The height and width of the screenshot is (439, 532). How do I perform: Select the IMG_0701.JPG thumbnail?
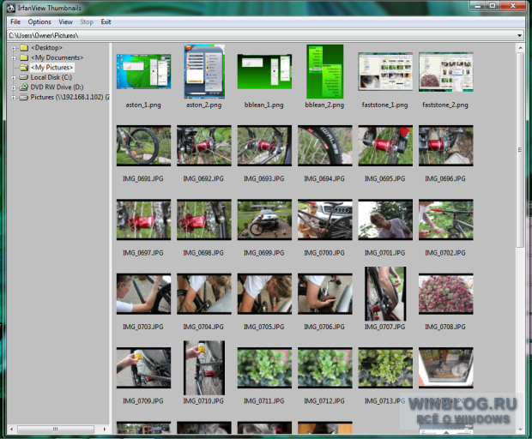[385, 219]
